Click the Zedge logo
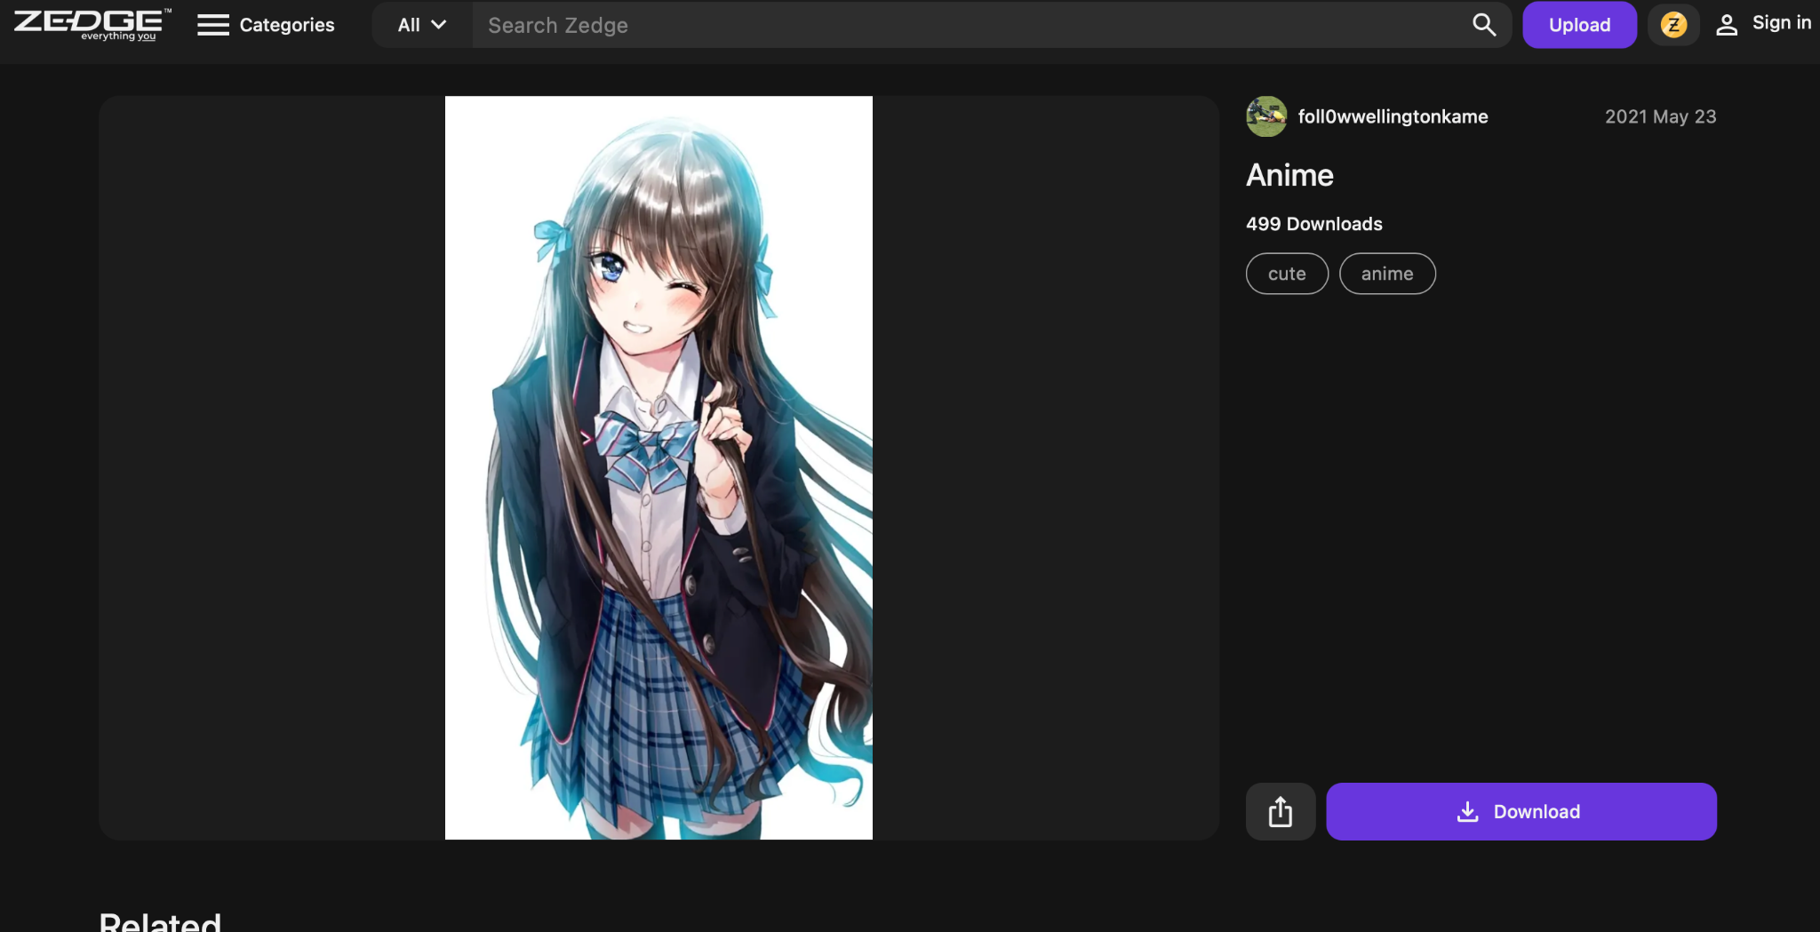The height and width of the screenshot is (932, 1820). pos(92,25)
